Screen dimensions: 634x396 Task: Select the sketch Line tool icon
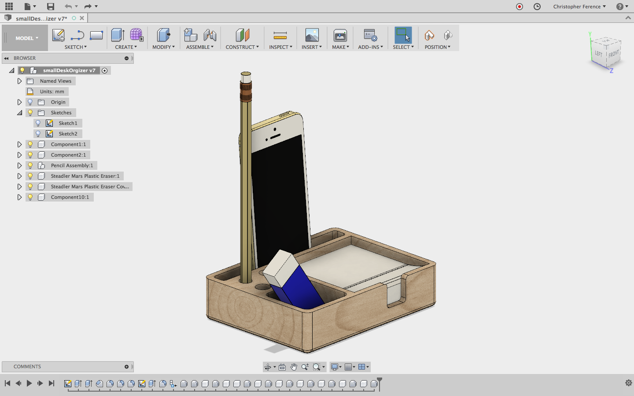(x=77, y=35)
